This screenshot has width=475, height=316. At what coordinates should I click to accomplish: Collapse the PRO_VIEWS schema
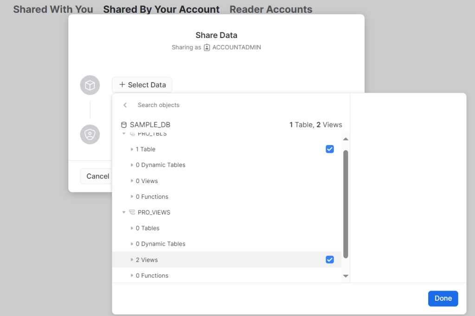(x=123, y=212)
